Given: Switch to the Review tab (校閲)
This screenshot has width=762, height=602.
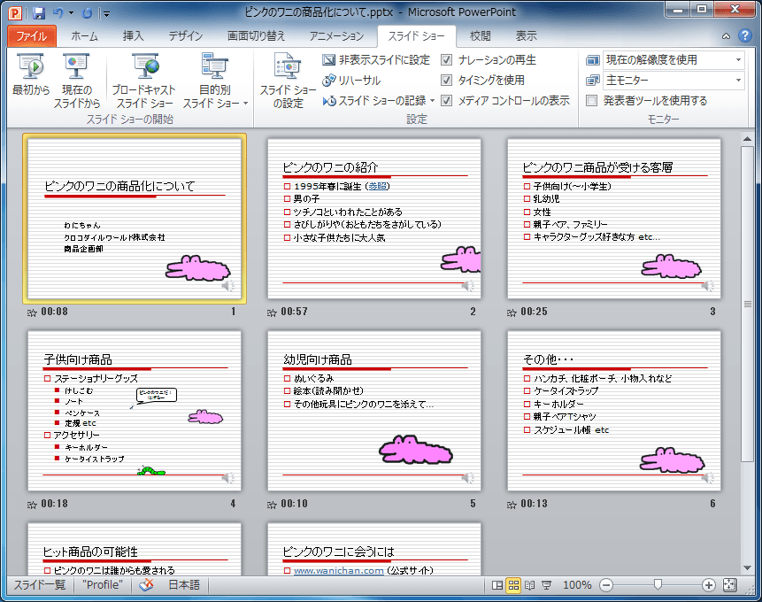Looking at the screenshot, I should (x=481, y=36).
